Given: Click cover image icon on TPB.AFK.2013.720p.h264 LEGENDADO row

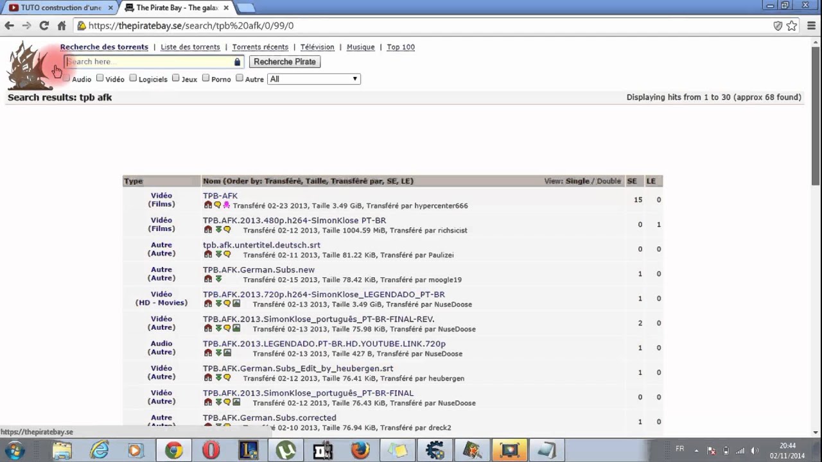Looking at the screenshot, I should [236, 304].
